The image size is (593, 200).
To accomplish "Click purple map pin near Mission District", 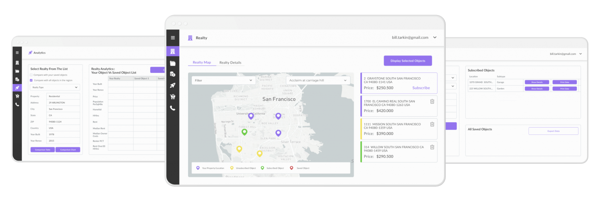I will tap(278, 116).
